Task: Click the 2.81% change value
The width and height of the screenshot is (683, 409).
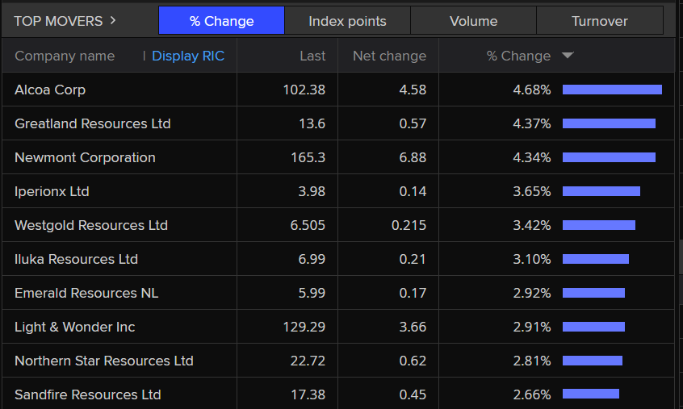Action: pyautogui.click(x=532, y=361)
